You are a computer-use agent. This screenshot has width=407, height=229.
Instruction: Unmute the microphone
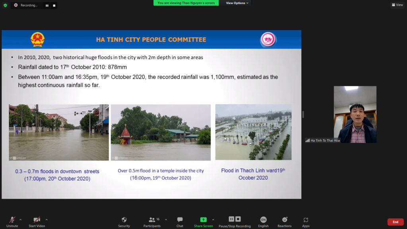coord(12,220)
